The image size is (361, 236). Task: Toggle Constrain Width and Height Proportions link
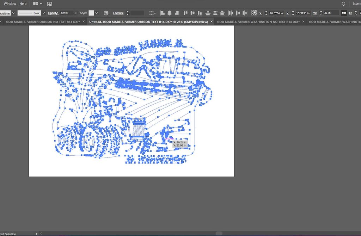point(344,13)
